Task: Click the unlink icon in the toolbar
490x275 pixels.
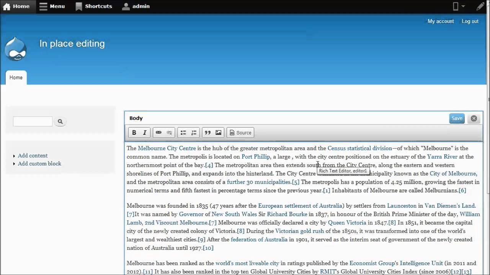Action: click(x=169, y=133)
